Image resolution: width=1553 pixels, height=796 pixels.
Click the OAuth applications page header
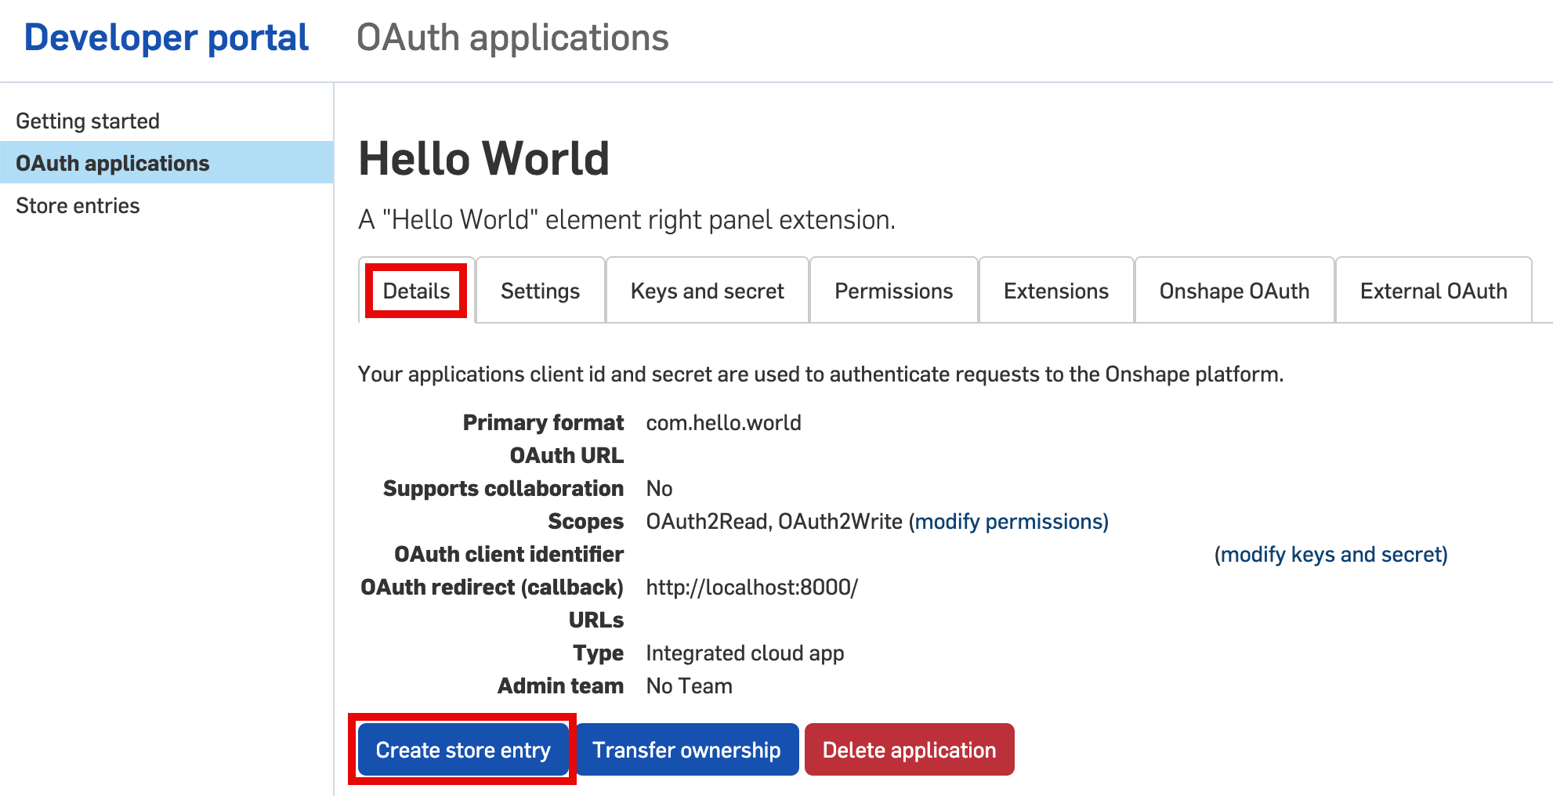pyautogui.click(x=512, y=37)
